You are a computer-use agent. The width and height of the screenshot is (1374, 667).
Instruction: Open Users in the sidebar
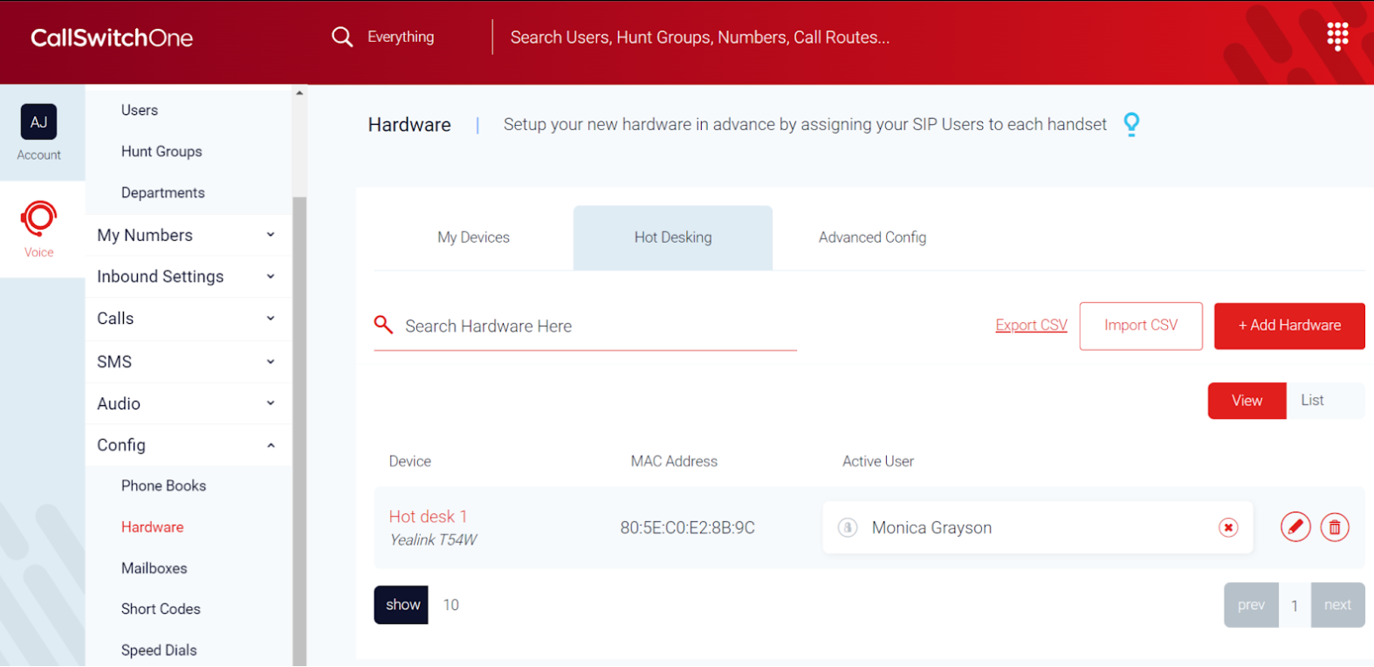click(x=140, y=110)
